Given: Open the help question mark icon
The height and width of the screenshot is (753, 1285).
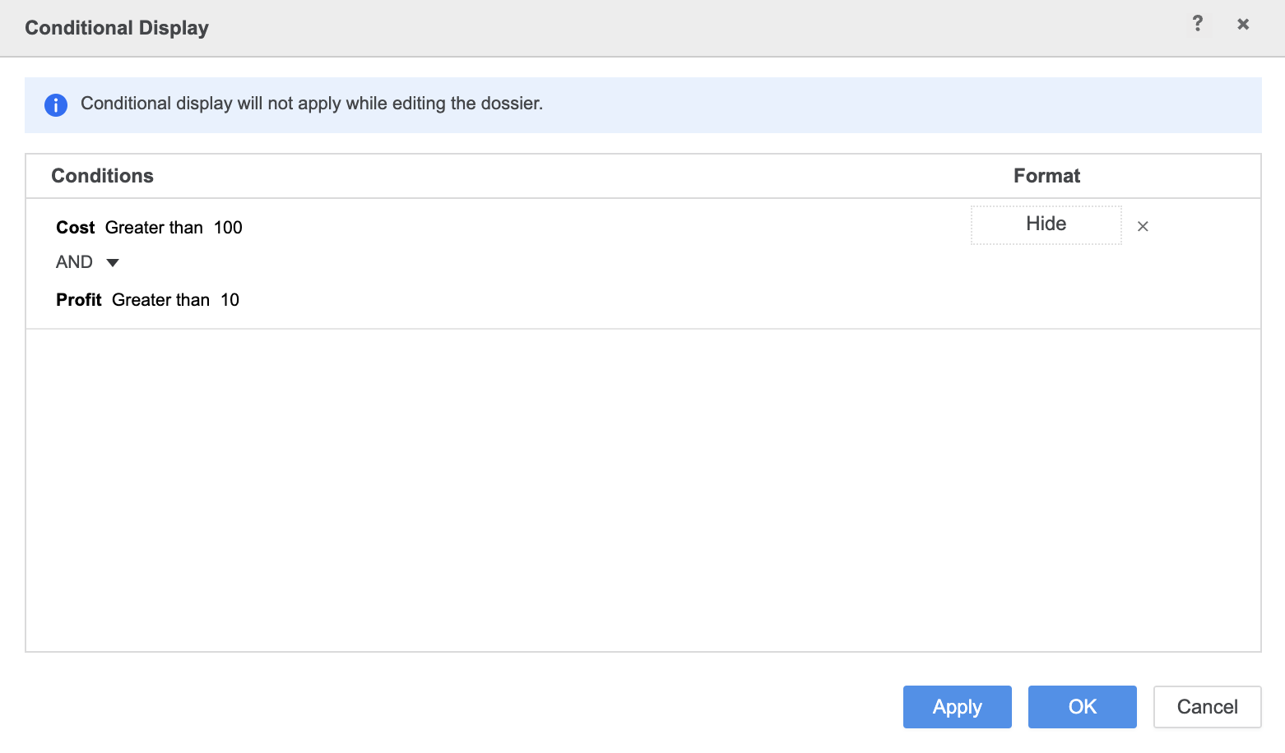Looking at the screenshot, I should [1198, 24].
